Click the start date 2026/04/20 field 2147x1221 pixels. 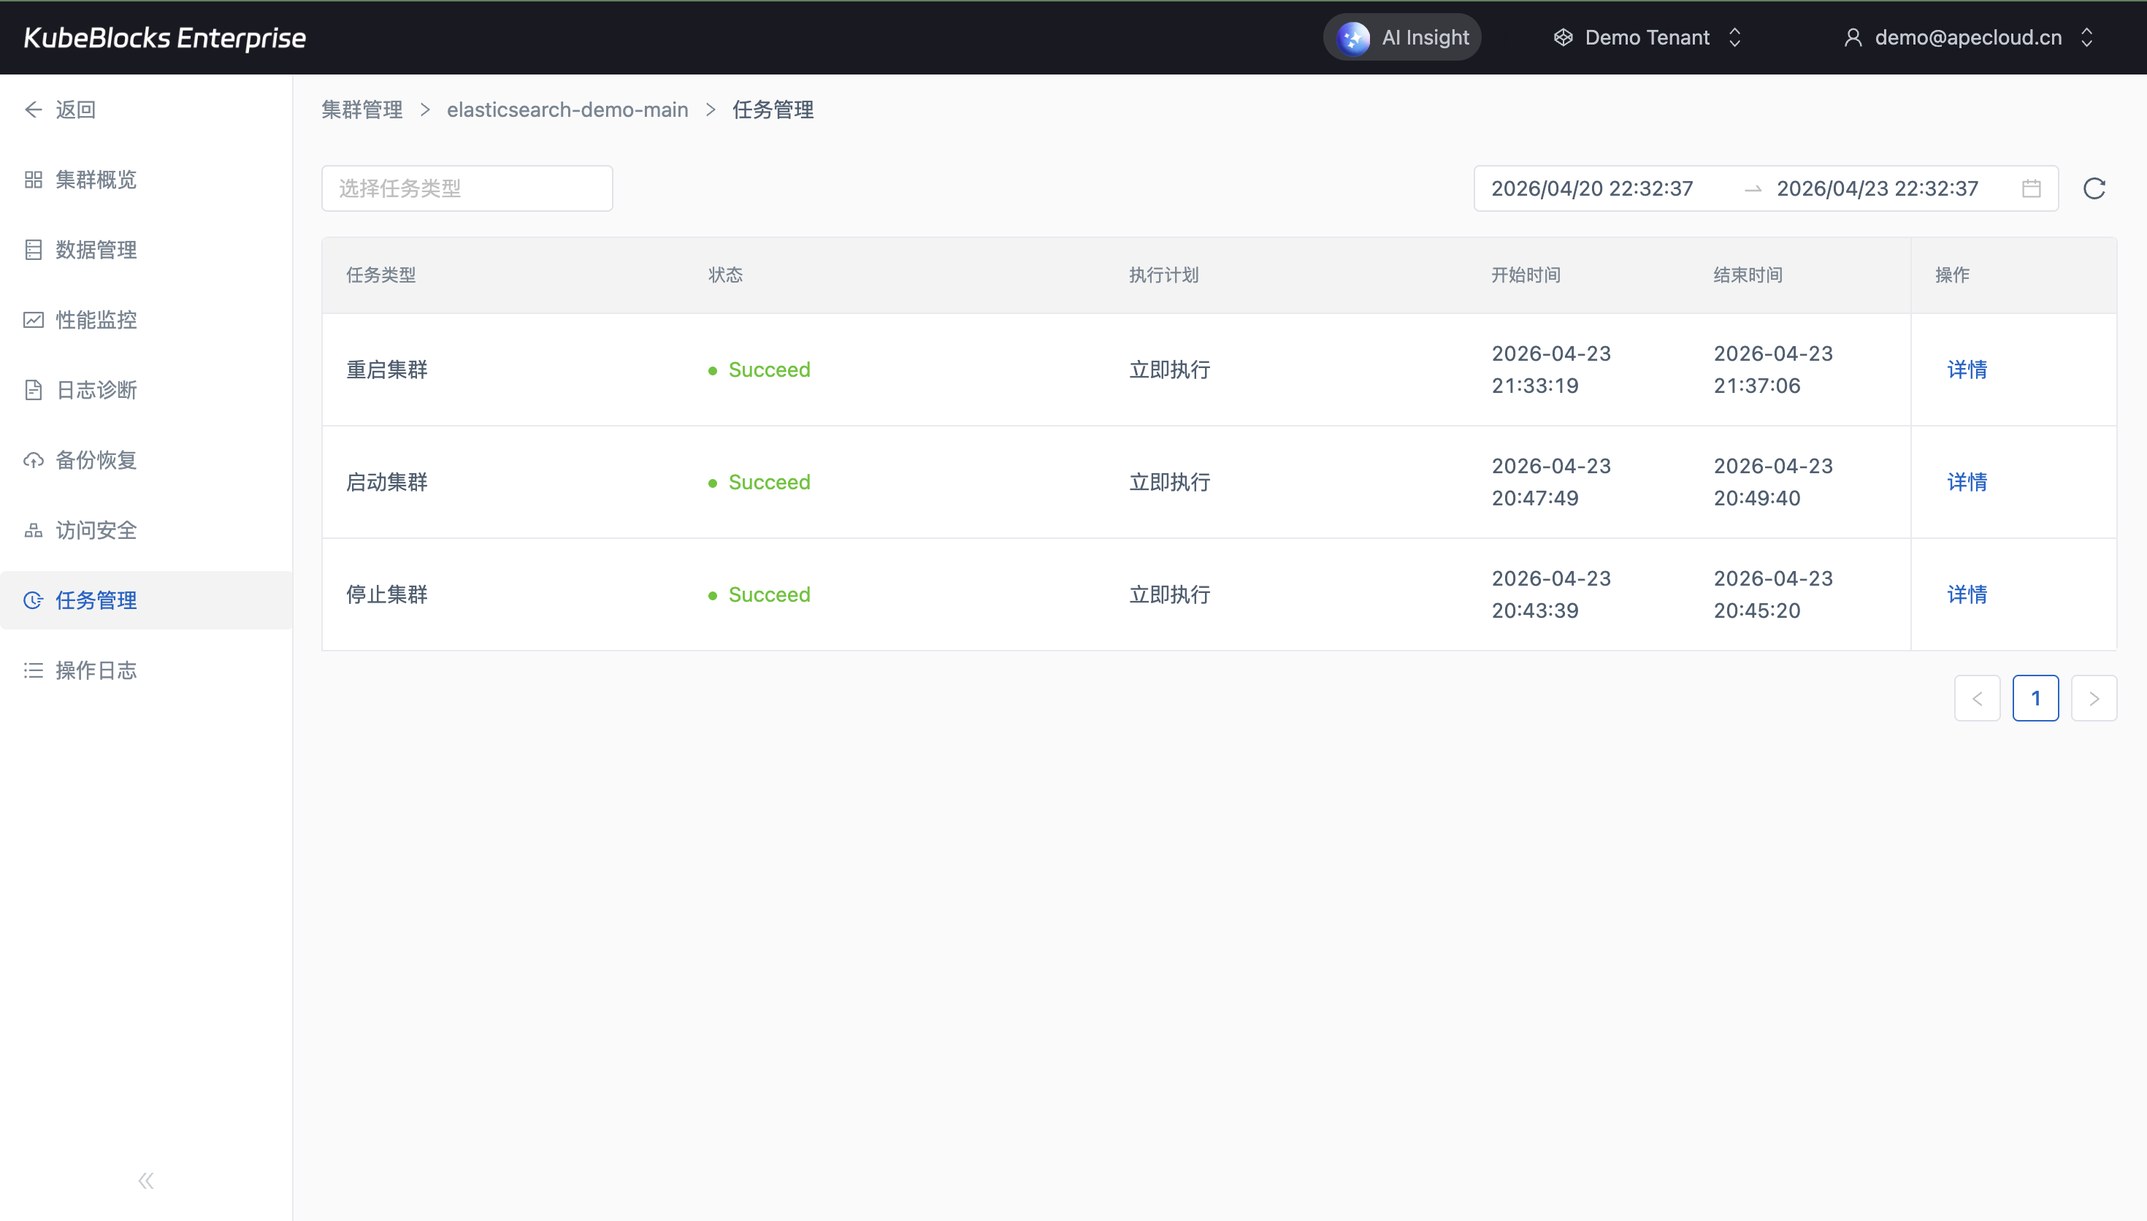click(1591, 188)
